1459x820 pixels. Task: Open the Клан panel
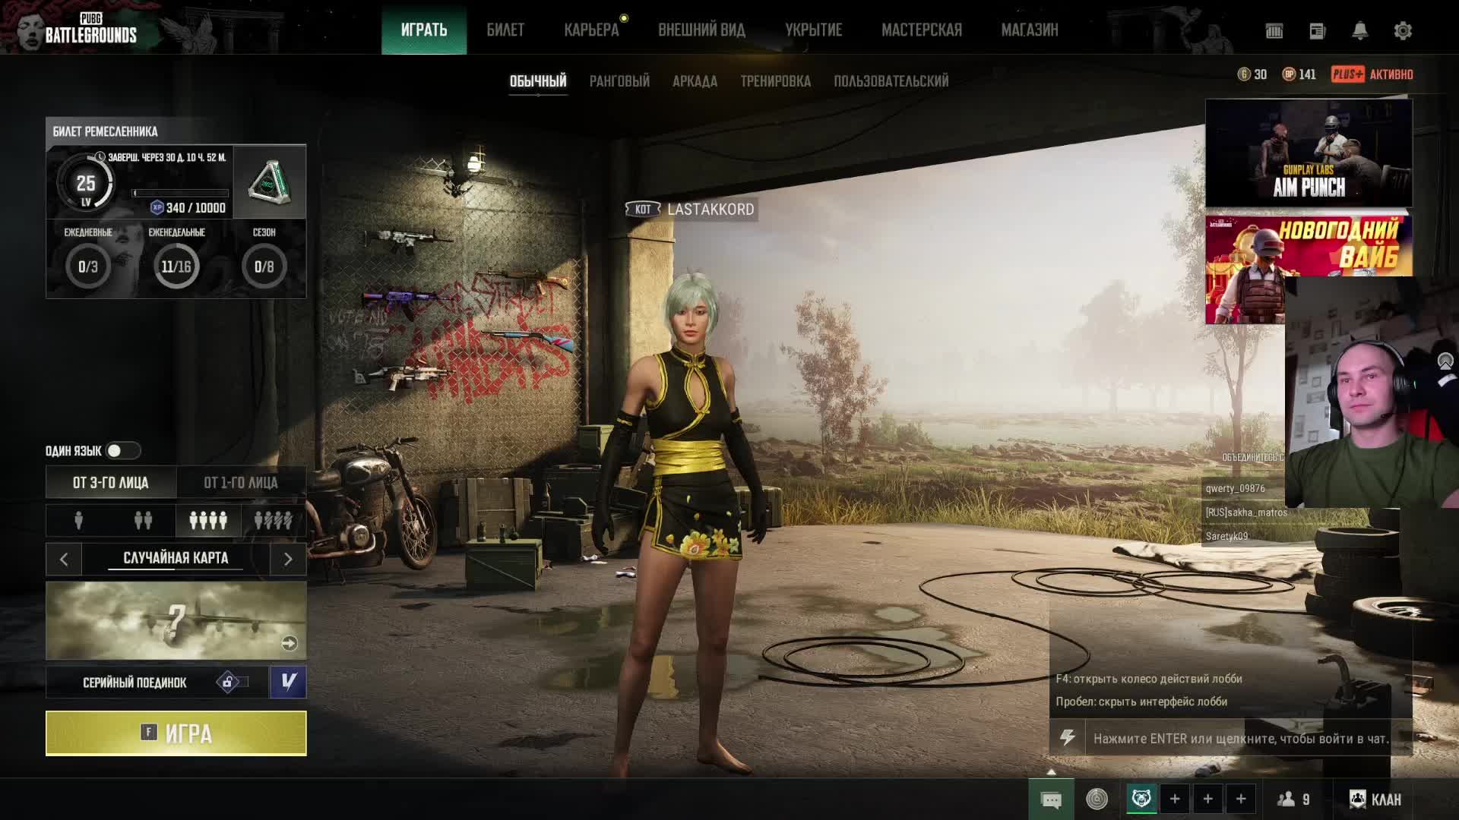coord(1375,799)
